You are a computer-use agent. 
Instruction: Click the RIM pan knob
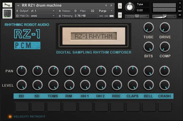pos(69,71)
